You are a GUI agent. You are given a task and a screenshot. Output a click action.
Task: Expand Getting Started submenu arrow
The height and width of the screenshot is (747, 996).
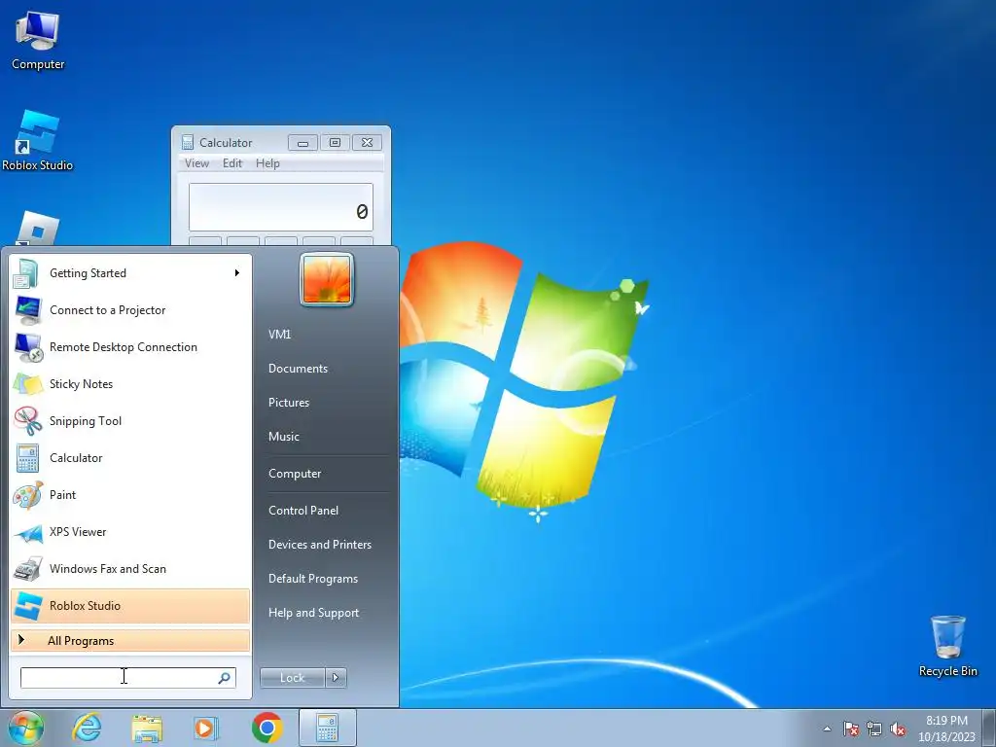coord(237,273)
